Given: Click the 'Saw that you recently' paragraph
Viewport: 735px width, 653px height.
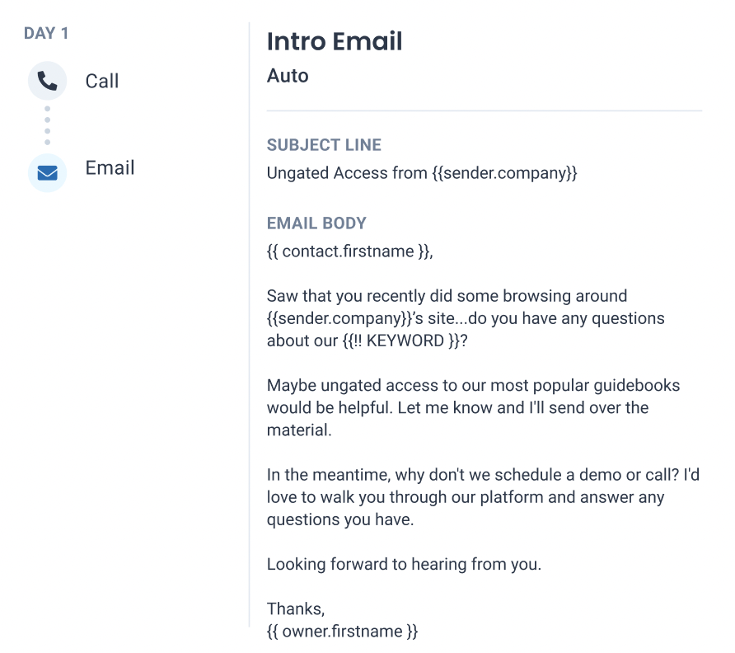Looking at the screenshot, I should (x=466, y=318).
